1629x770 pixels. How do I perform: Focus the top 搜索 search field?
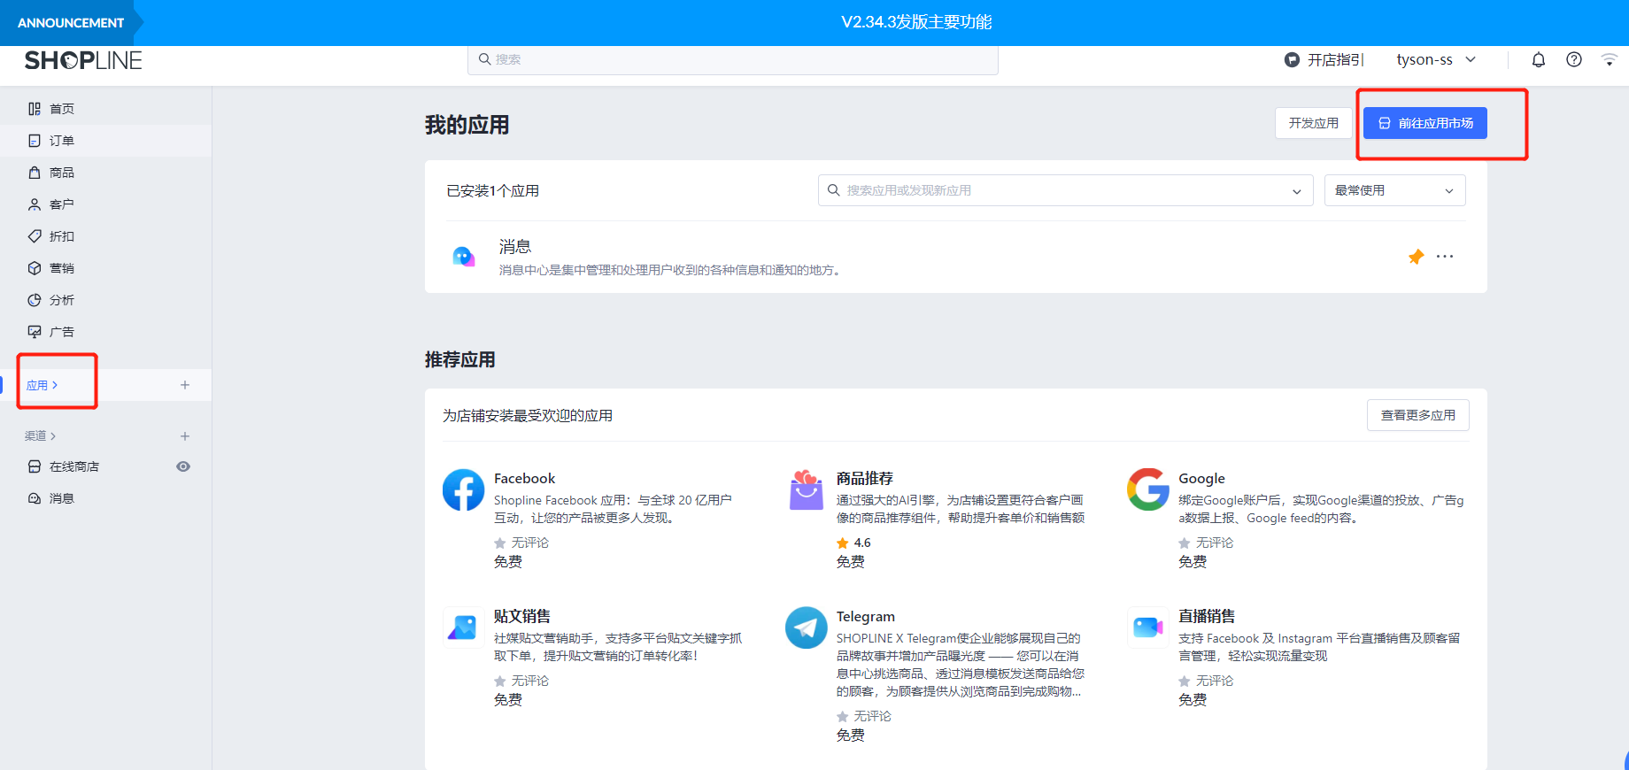(x=732, y=59)
